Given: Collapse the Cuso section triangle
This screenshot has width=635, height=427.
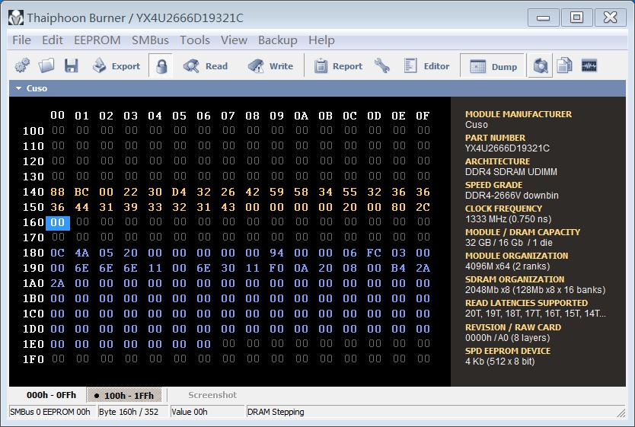Looking at the screenshot, I should click(x=18, y=88).
